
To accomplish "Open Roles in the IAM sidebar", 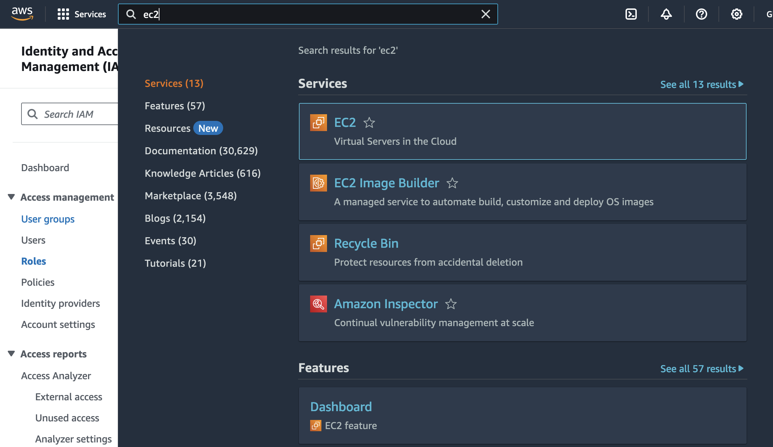I will pos(33,261).
